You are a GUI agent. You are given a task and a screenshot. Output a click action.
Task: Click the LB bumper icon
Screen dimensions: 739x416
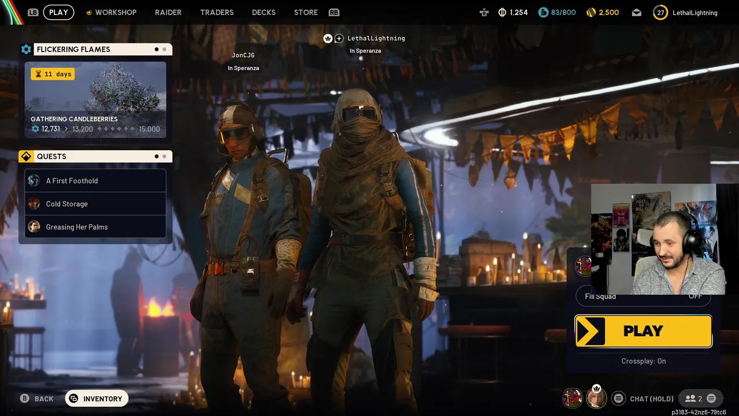33,12
